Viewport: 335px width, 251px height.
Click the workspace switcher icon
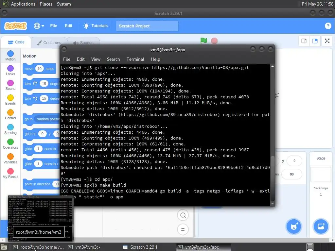click(310, 247)
